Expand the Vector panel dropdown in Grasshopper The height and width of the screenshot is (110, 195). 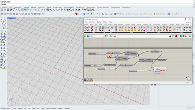[191, 33]
